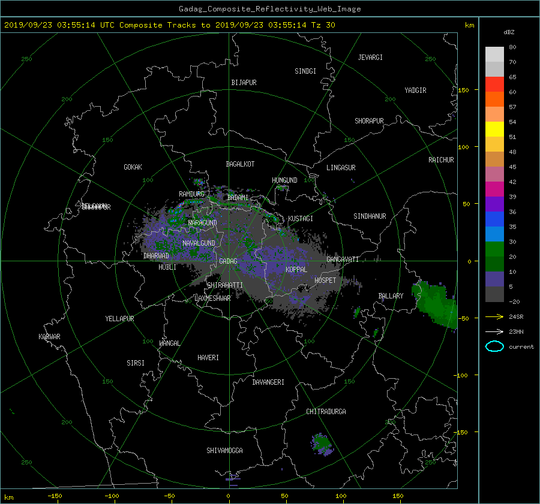Image resolution: width=540 pixels, height=504 pixels.
Task: Click the Gadag_Composite_Reflectivity_Web_Image title
Action: click(269, 9)
